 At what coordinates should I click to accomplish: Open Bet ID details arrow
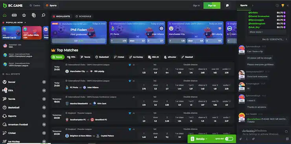(286, 39)
